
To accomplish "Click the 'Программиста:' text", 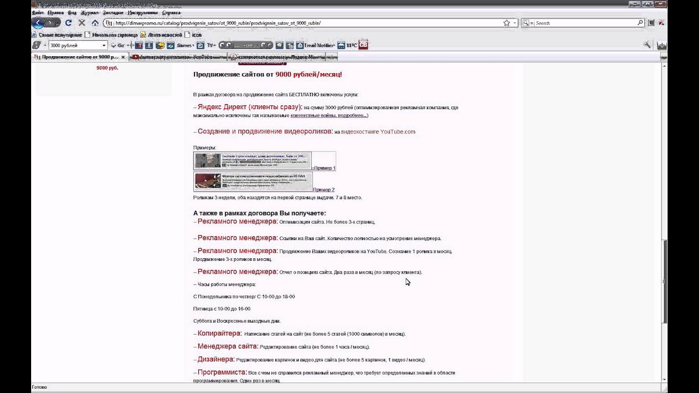I will pos(222,372).
